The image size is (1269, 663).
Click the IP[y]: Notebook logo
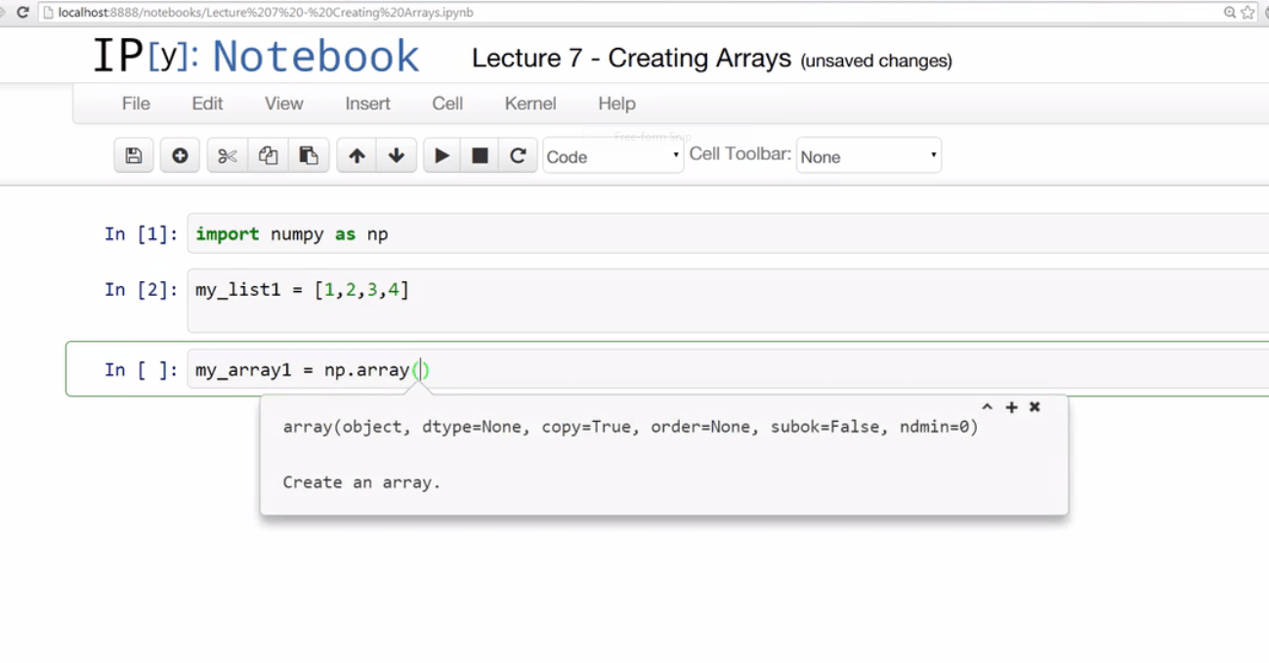257,56
